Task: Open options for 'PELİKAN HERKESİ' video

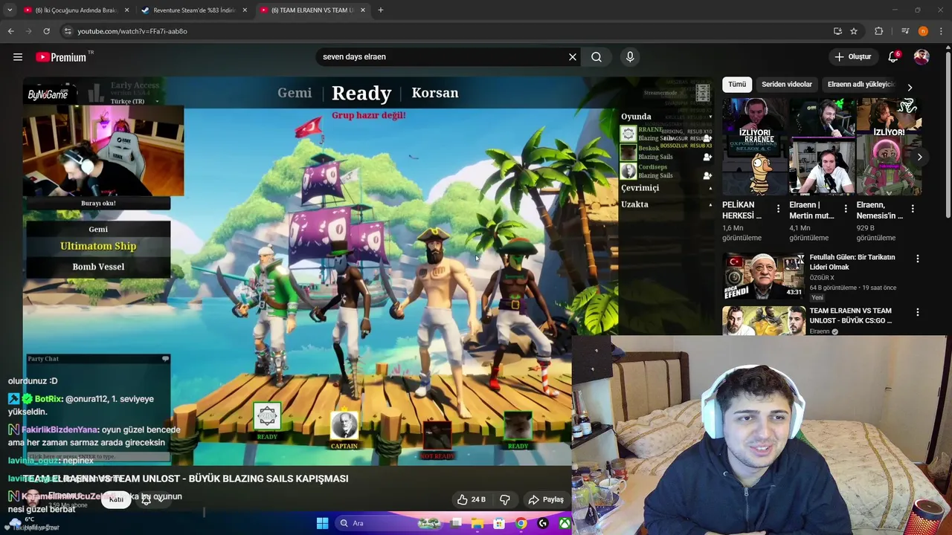Action: pyautogui.click(x=778, y=210)
